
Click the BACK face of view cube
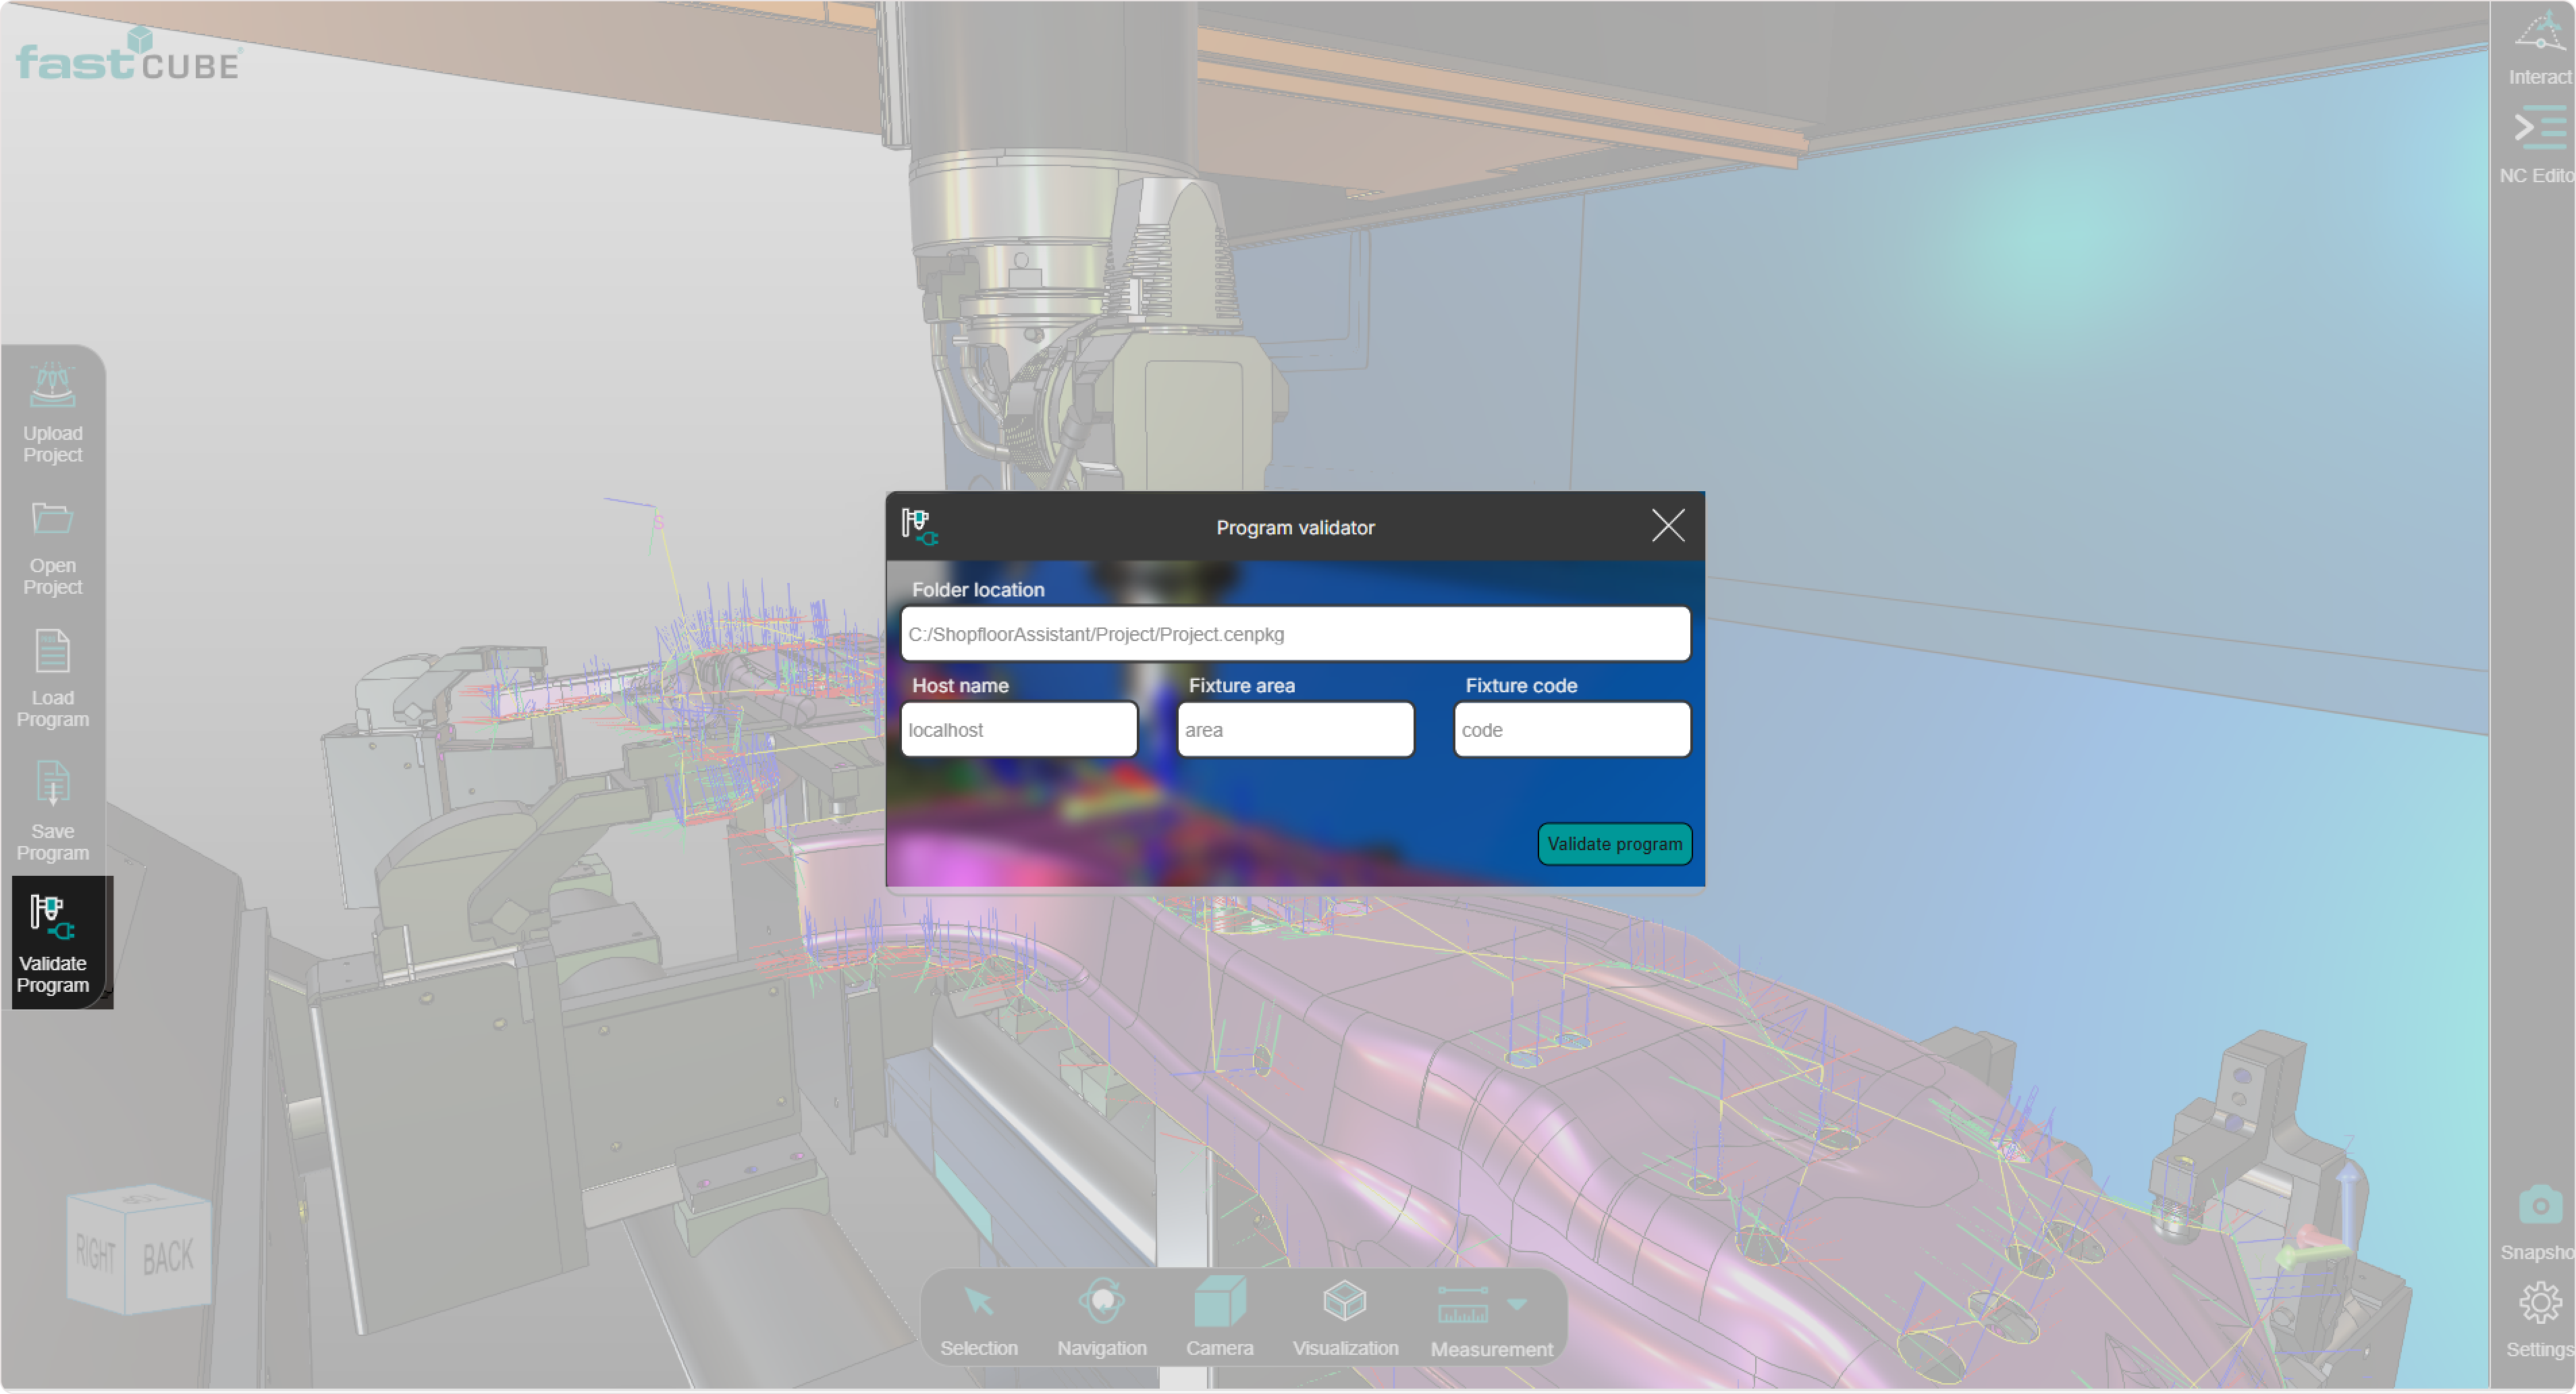click(x=168, y=1257)
